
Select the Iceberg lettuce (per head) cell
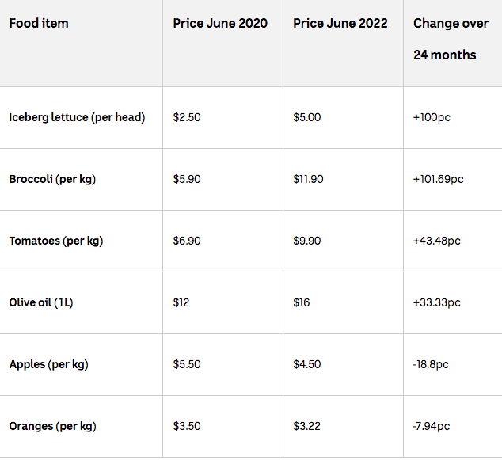coord(77,117)
